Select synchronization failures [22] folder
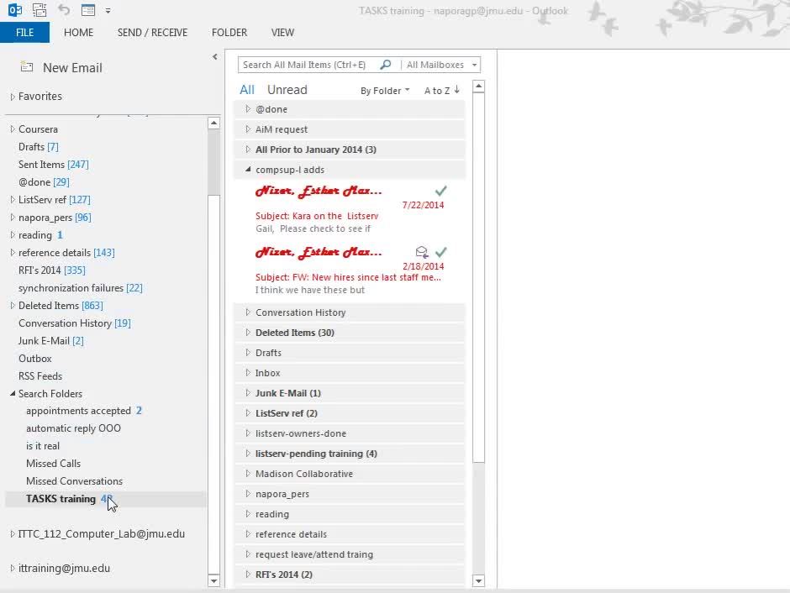 point(81,287)
